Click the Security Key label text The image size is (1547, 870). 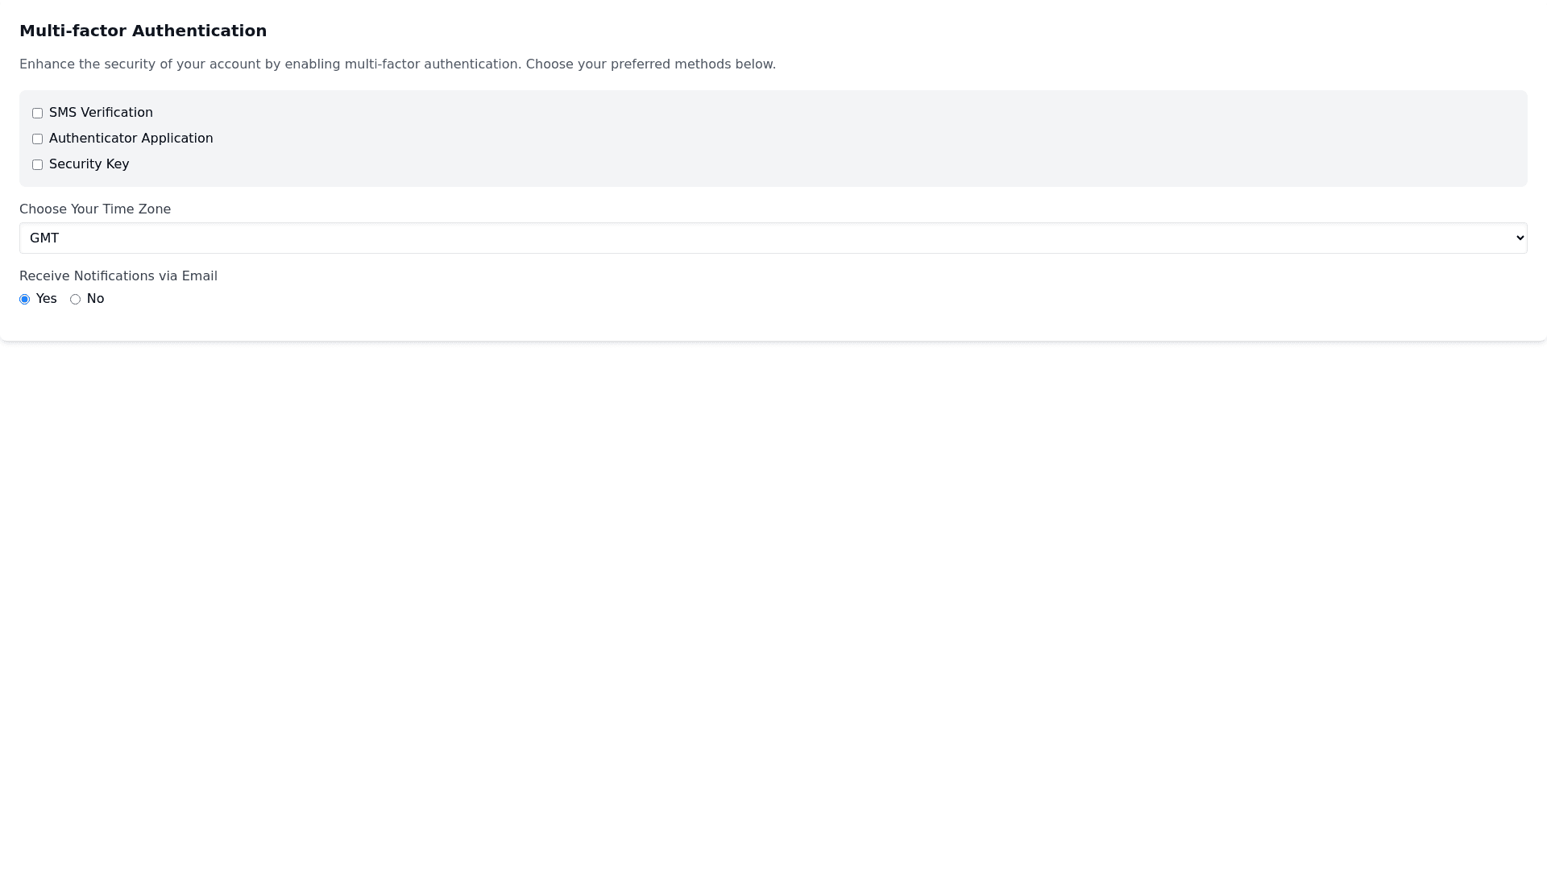tap(89, 164)
